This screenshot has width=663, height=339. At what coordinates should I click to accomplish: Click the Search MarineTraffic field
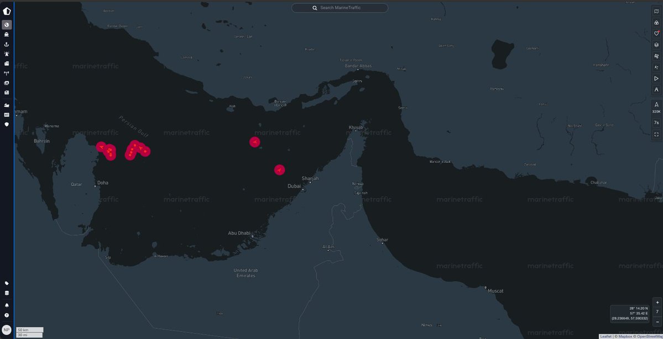point(340,8)
